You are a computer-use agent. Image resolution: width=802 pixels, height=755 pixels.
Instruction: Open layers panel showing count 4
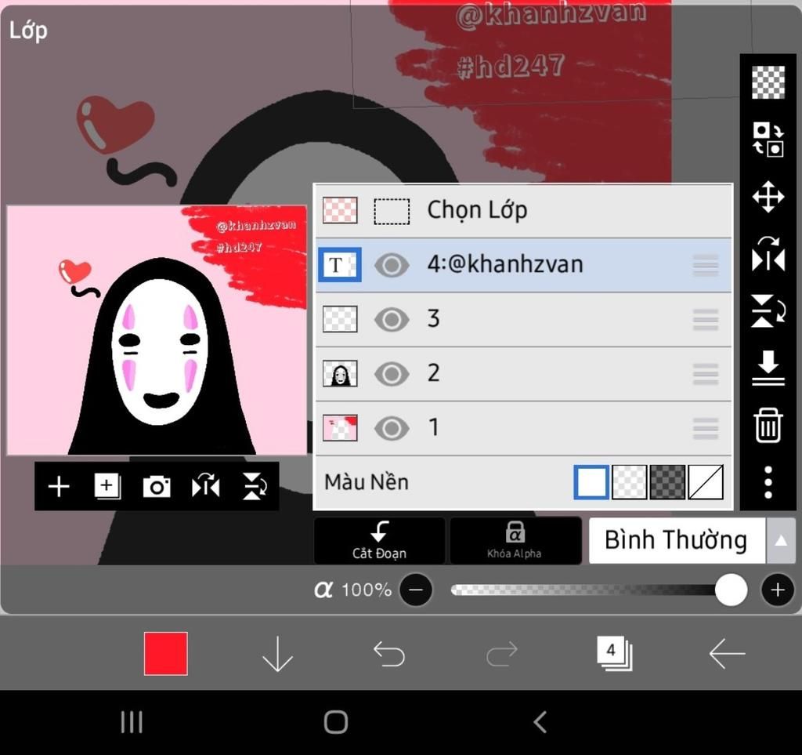pyautogui.click(x=614, y=654)
